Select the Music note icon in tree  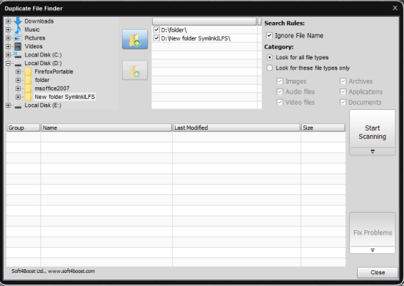click(18, 29)
